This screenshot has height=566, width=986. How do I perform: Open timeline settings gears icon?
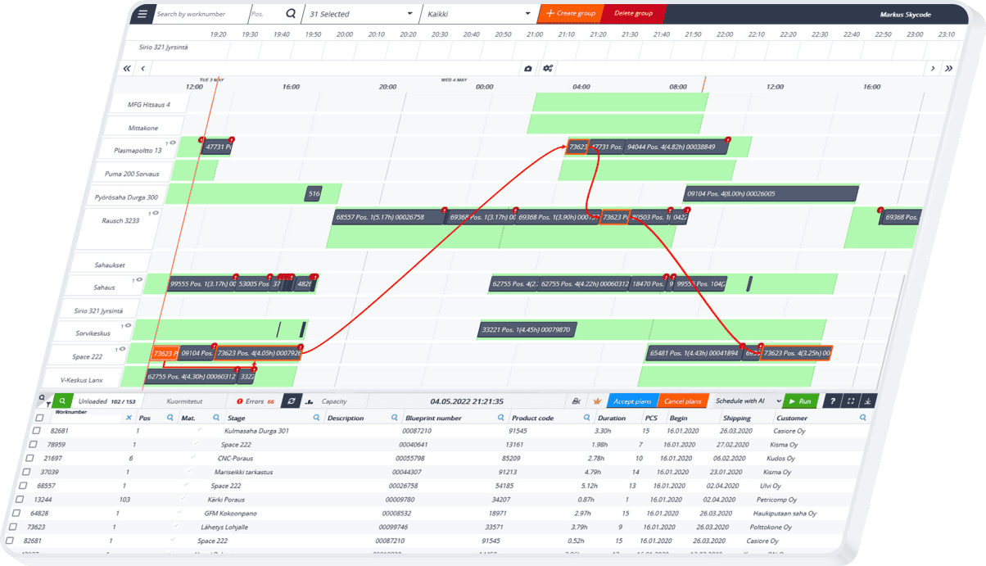pos(548,69)
